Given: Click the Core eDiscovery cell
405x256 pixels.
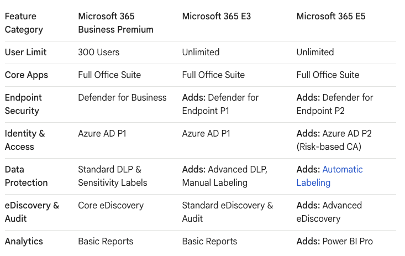Looking at the screenshot, I should click(111, 206).
